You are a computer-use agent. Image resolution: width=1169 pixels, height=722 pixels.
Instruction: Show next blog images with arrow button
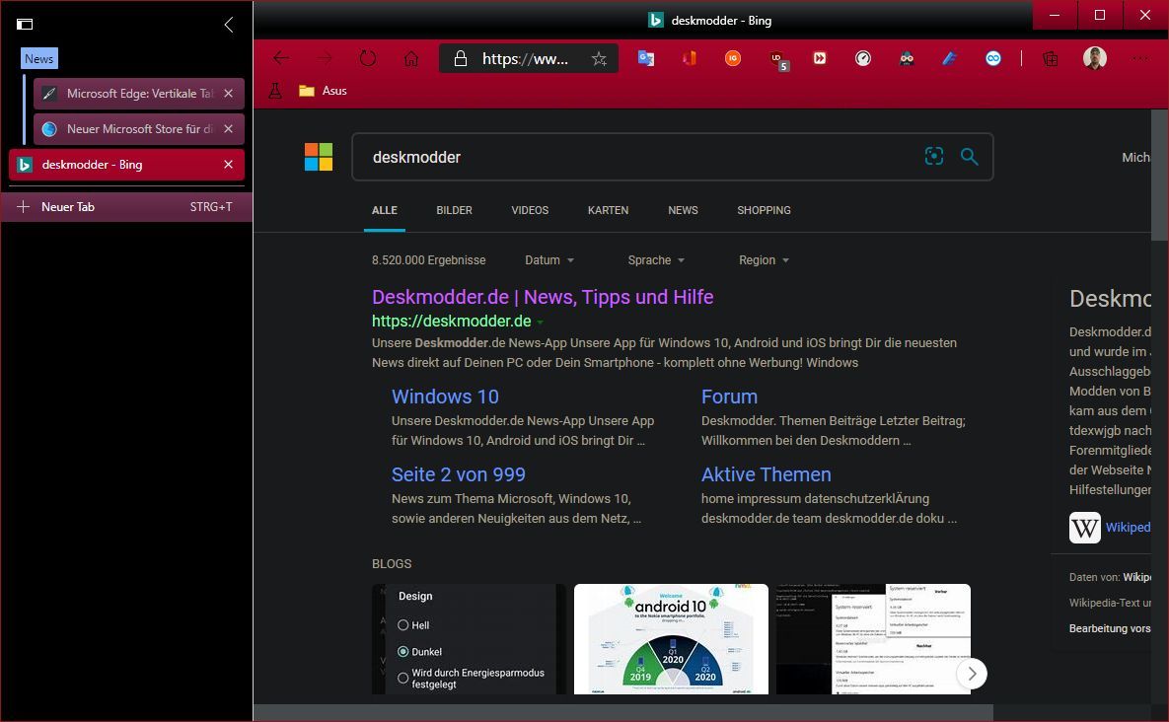[972, 674]
